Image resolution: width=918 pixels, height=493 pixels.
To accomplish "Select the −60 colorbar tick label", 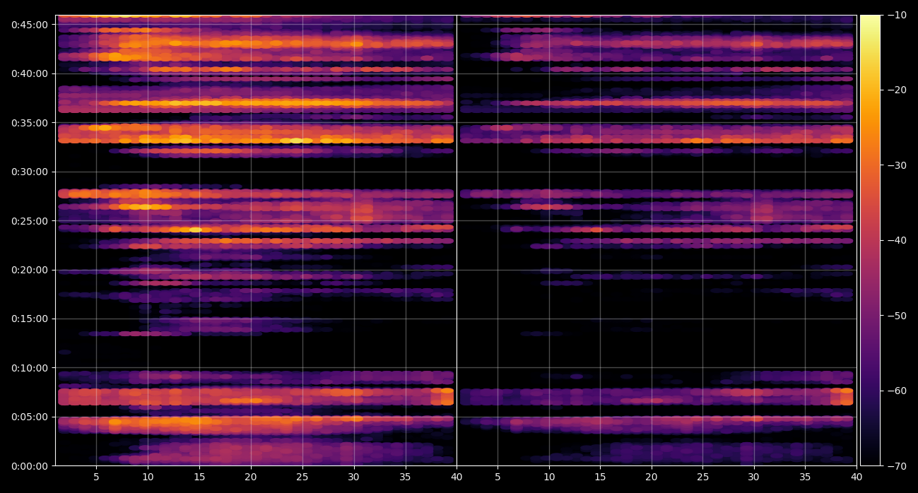I will tap(898, 391).
